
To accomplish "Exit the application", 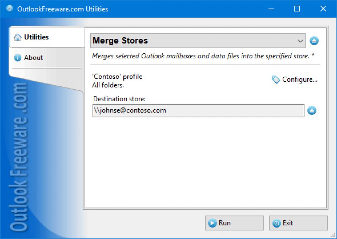I will [298, 223].
